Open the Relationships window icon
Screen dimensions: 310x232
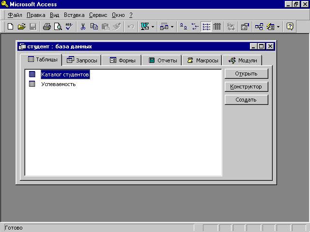[259, 27]
